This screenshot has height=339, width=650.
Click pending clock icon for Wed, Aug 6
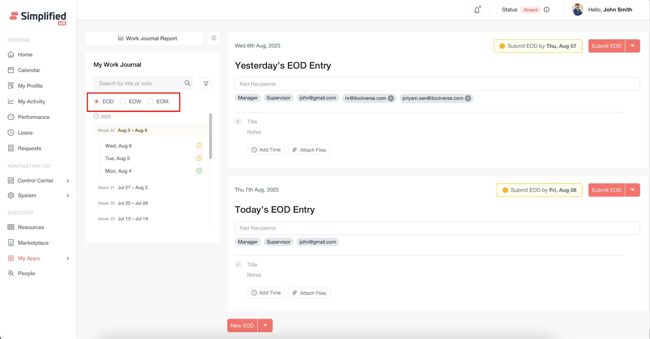[199, 146]
